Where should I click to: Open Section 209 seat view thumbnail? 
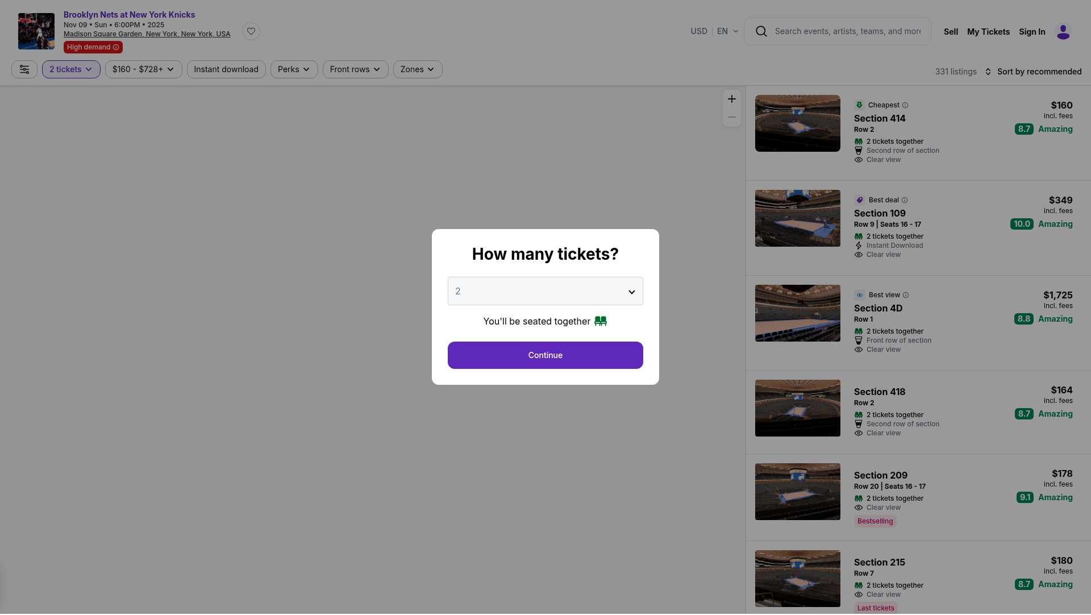click(797, 492)
